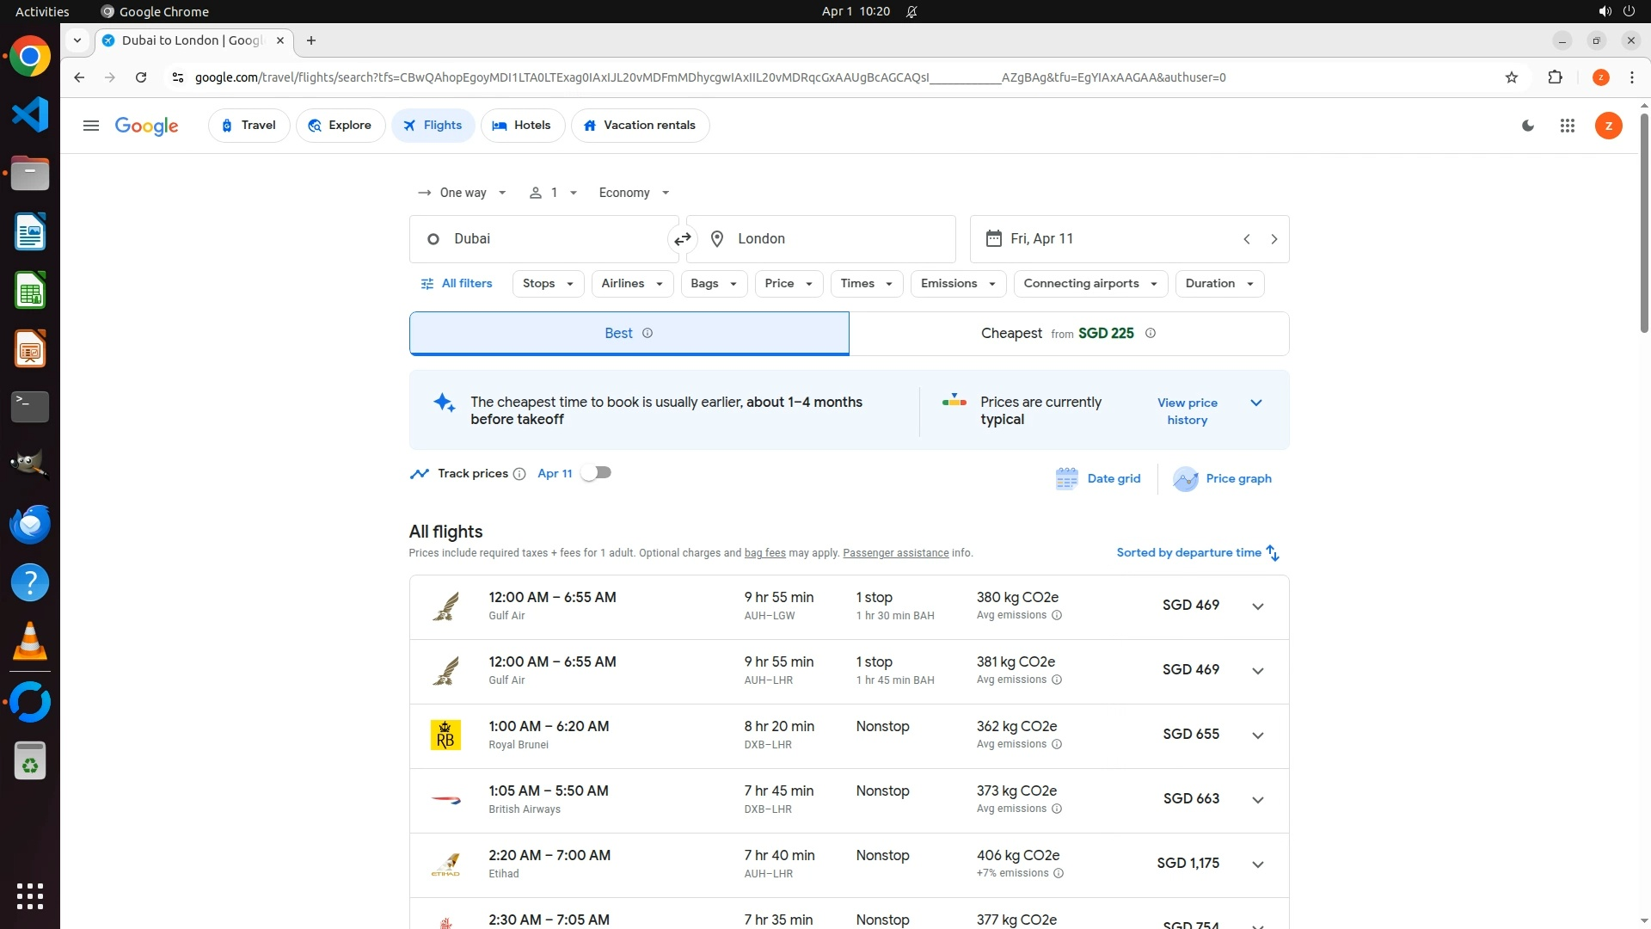Open the Date grid view
Screen dimensions: 1651x929
(1098, 478)
